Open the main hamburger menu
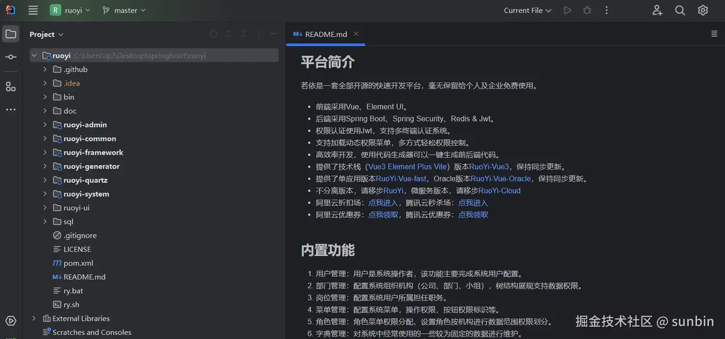This screenshot has height=339, width=725. point(33,10)
